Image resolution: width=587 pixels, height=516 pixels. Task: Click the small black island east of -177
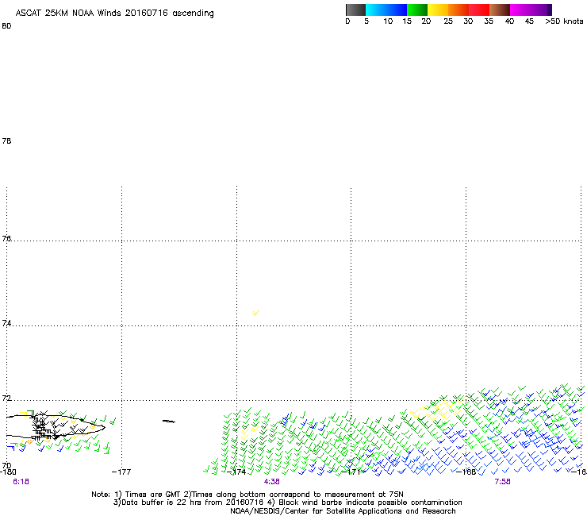pyautogui.click(x=168, y=422)
